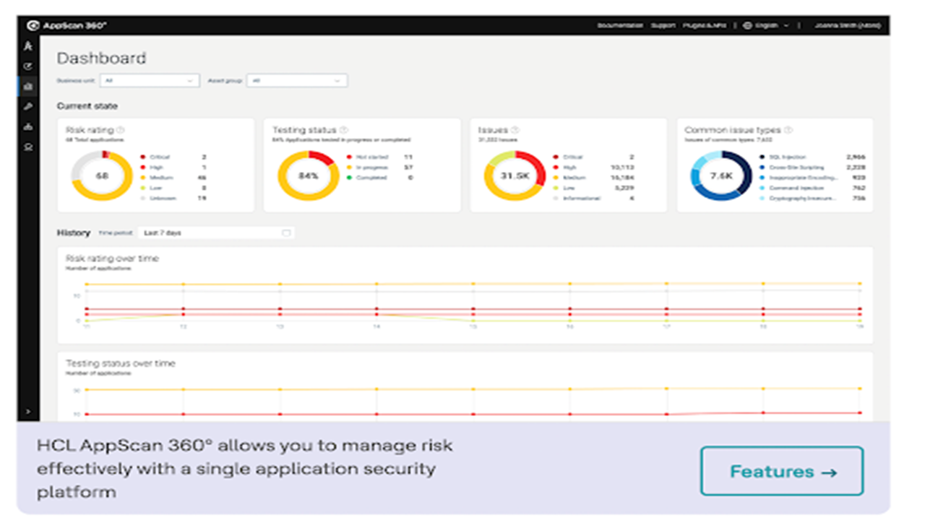The height and width of the screenshot is (520, 925).
Task: Expand the English language selector
Action: click(x=766, y=25)
